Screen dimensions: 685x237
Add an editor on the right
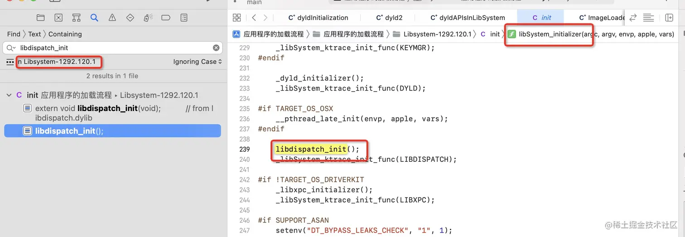669,18
